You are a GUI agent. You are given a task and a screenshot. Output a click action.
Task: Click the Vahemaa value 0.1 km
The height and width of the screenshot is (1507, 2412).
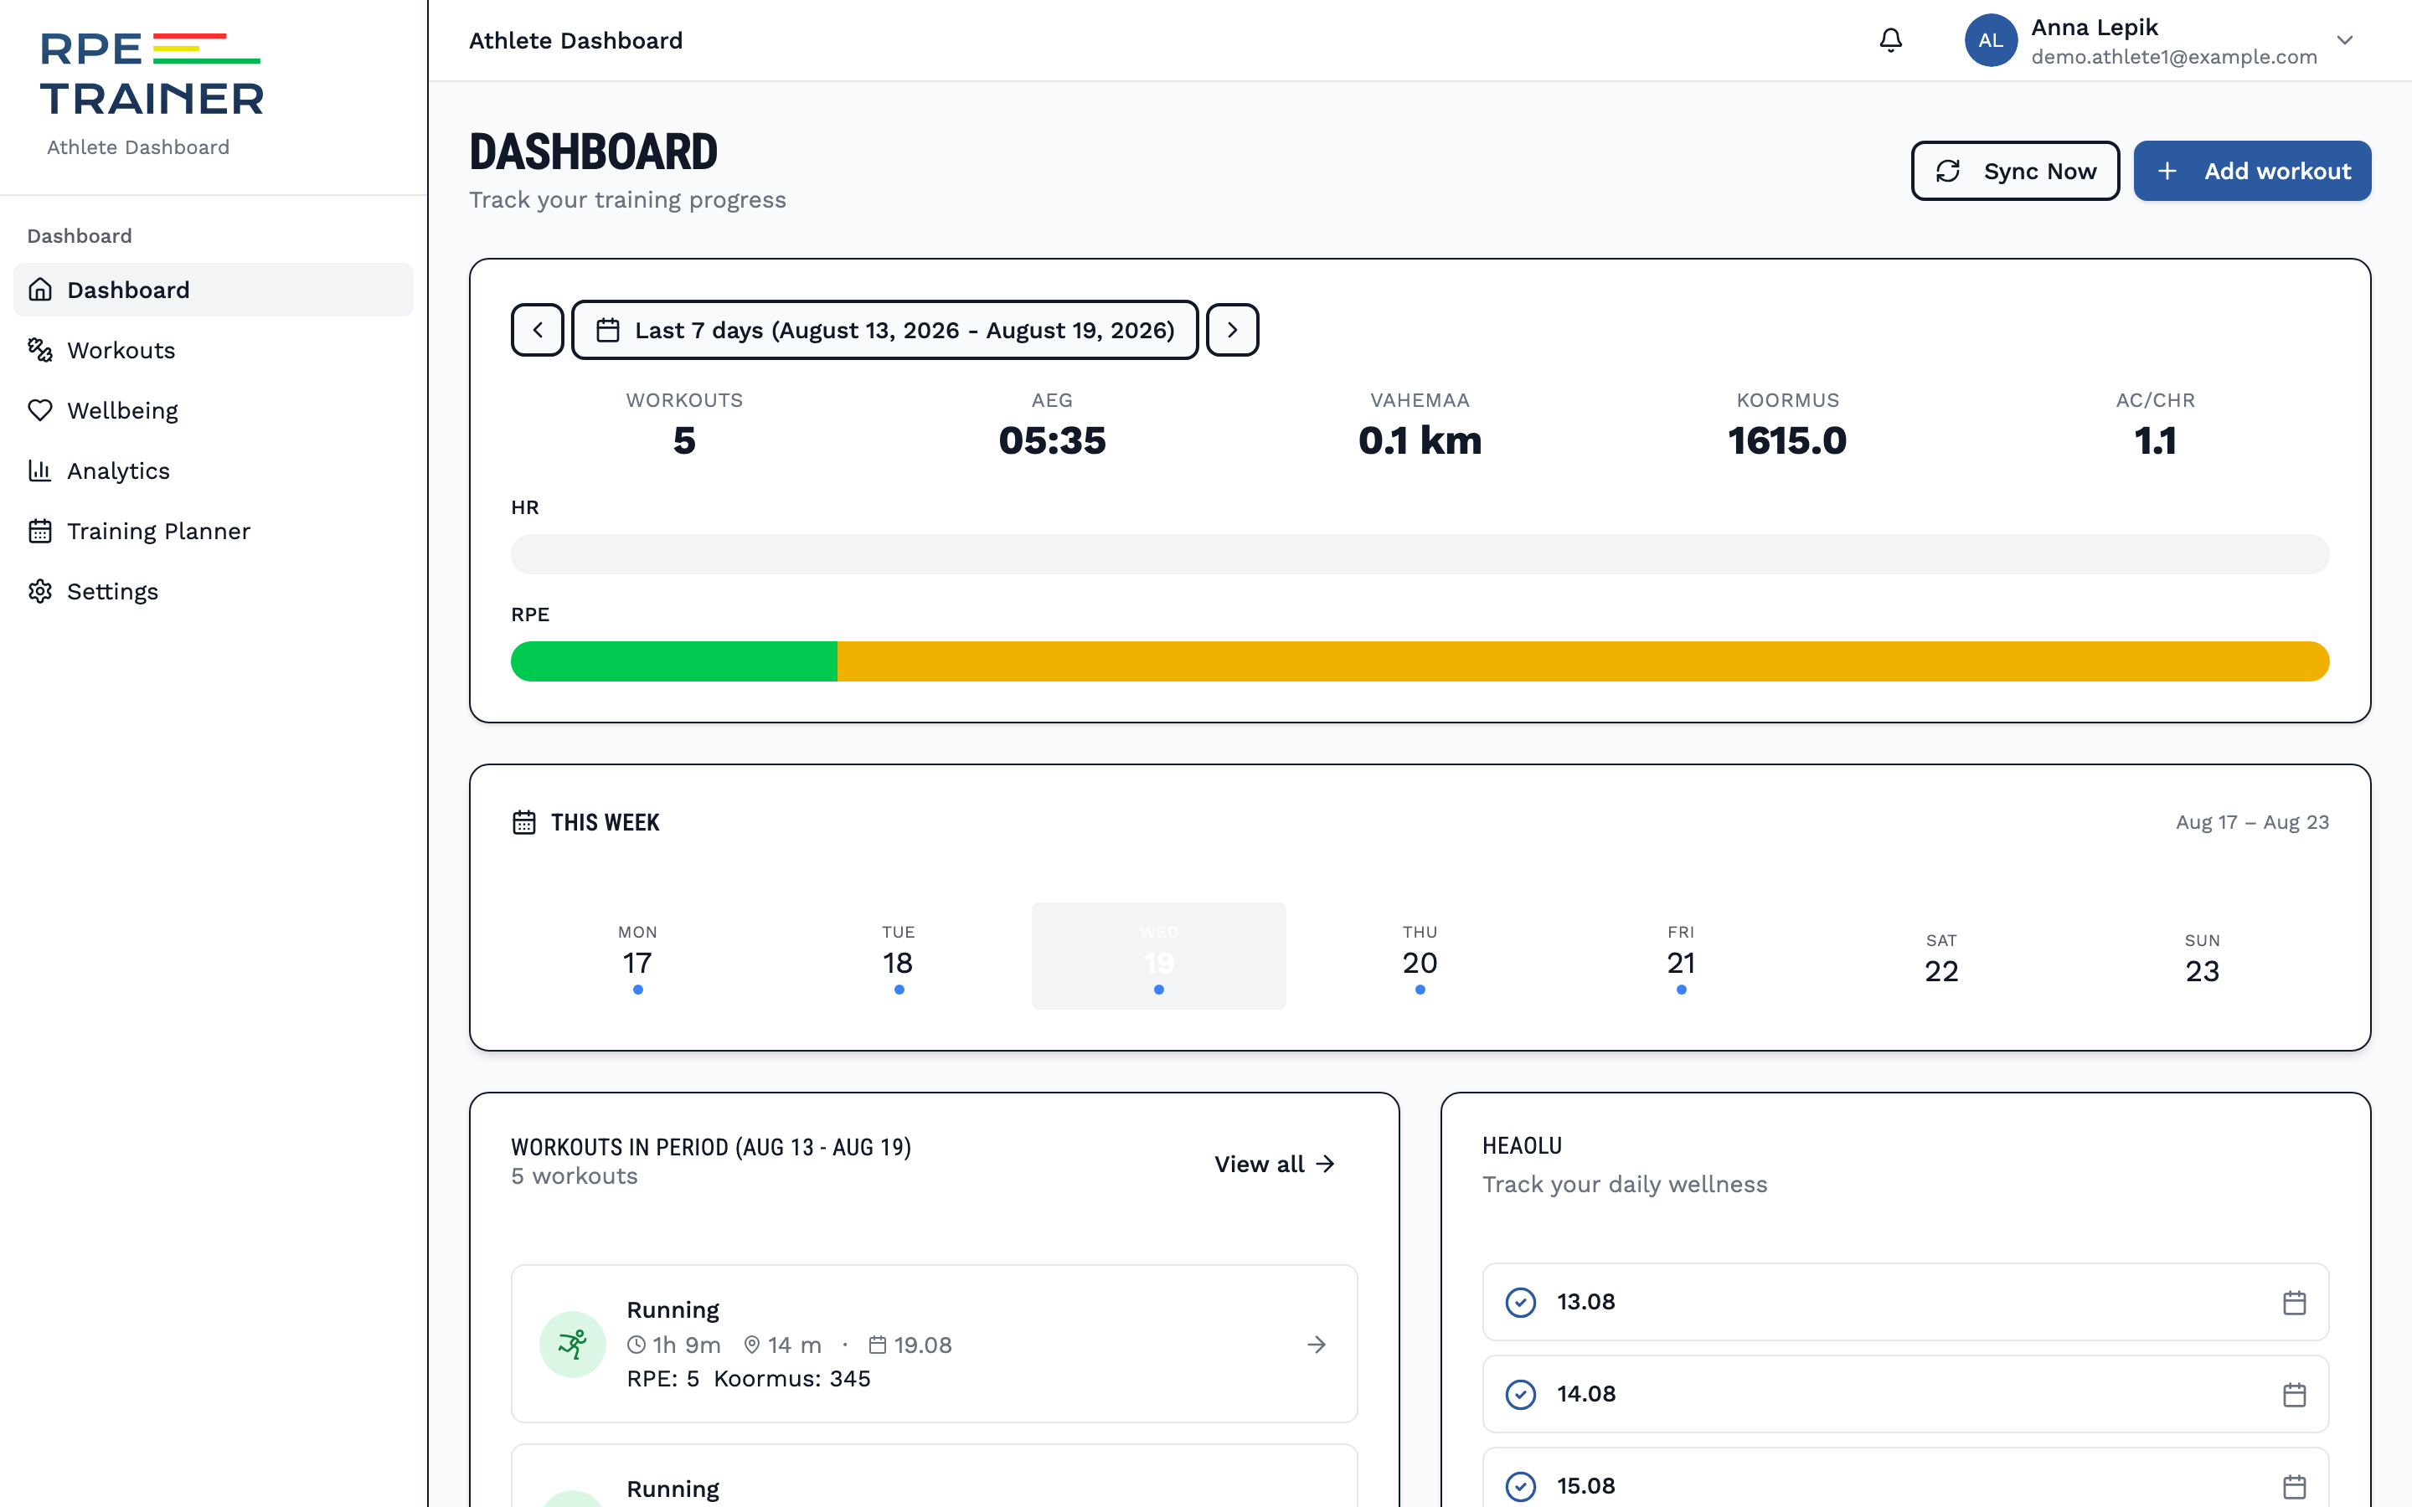tap(1420, 440)
